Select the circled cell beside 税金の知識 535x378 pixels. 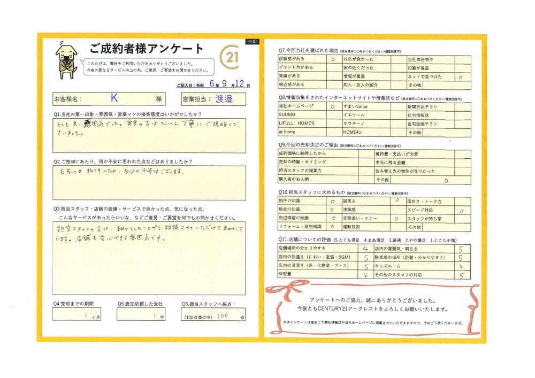tap(334, 210)
